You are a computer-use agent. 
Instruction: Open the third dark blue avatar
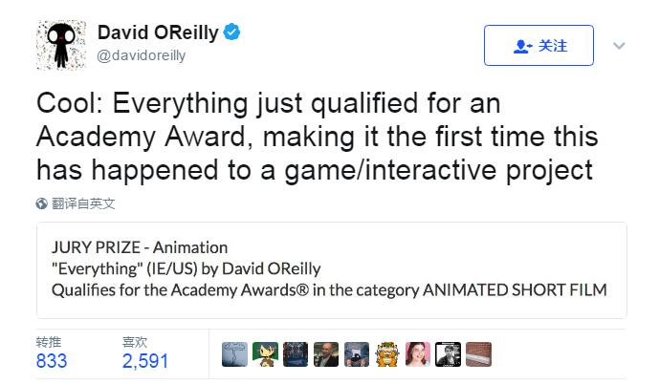tap(296, 354)
